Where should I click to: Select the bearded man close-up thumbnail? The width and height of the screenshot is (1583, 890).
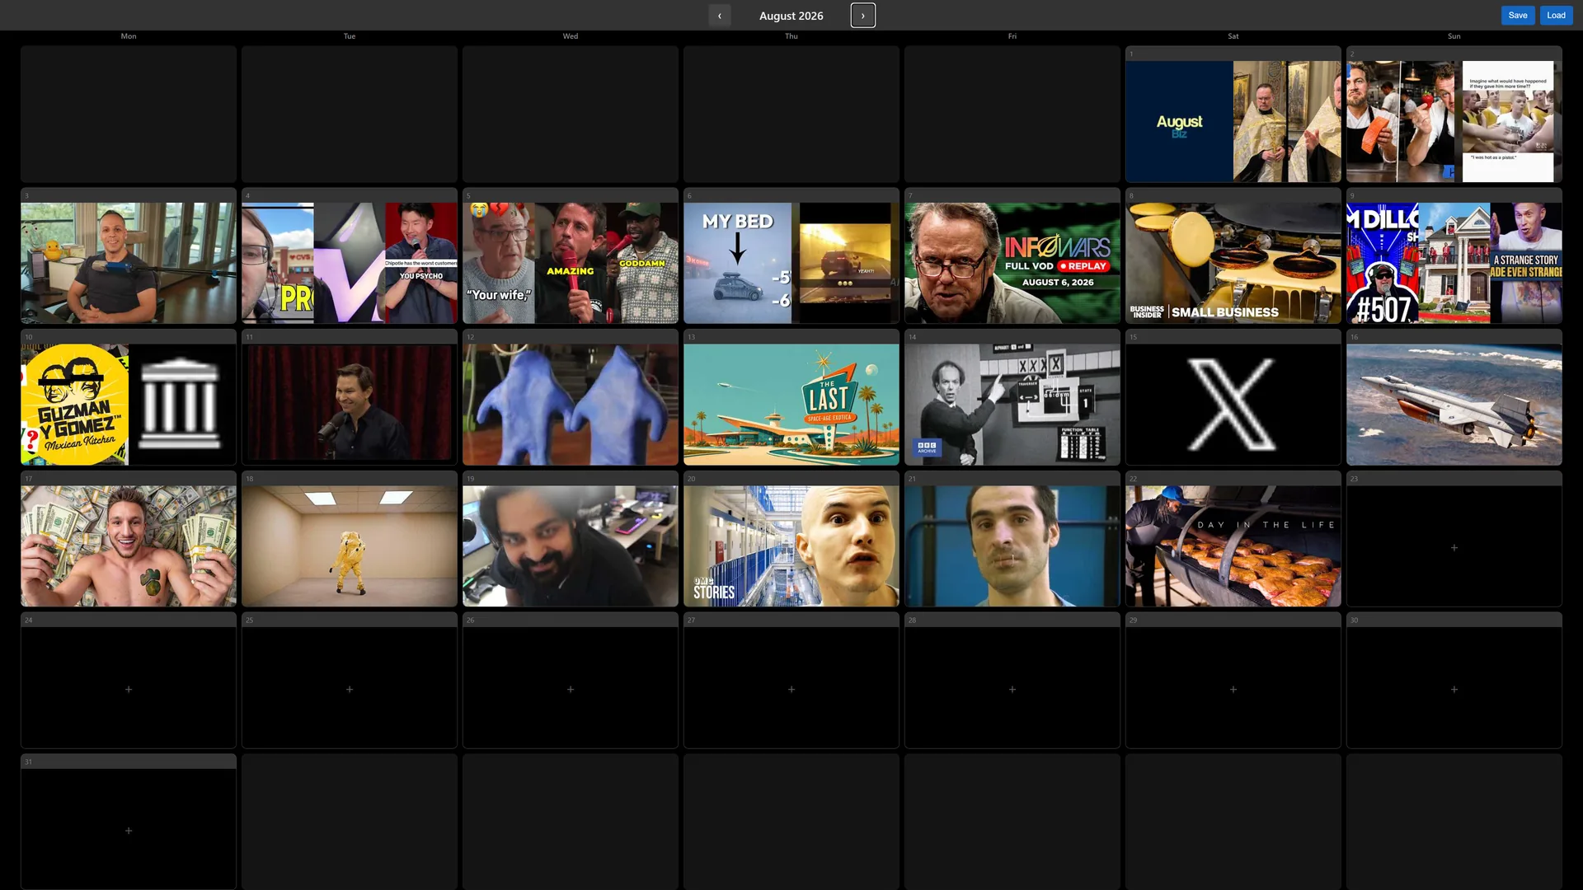(571, 546)
